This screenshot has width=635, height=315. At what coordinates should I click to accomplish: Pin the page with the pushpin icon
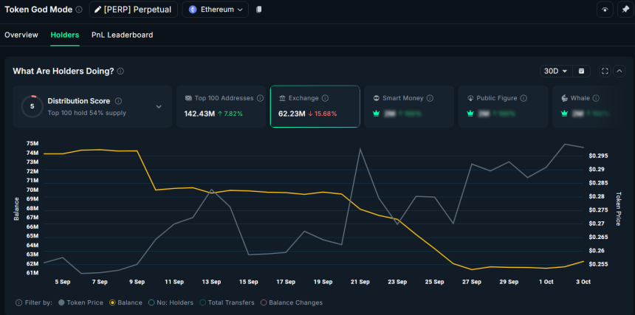point(625,10)
